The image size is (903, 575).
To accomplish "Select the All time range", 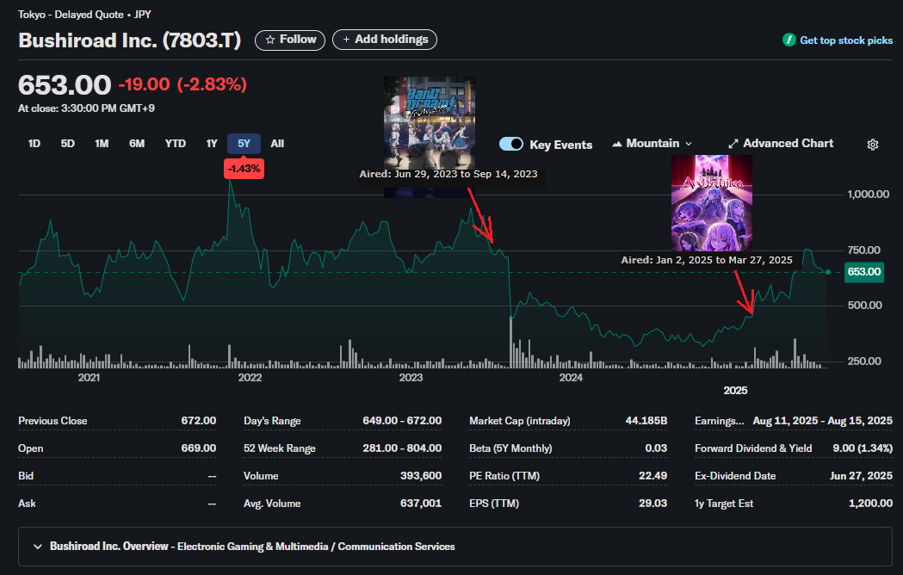I will point(277,144).
